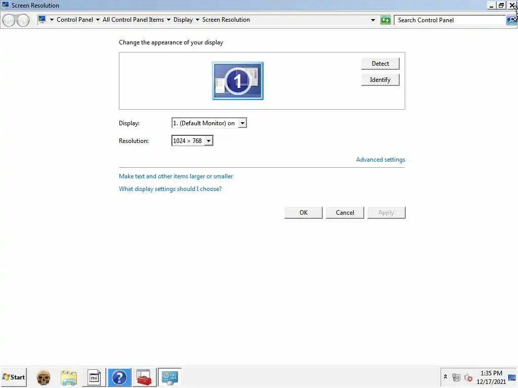Click the Show desktop icon at the far right of the taskbar

pyautogui.click(x=512, y=377)
